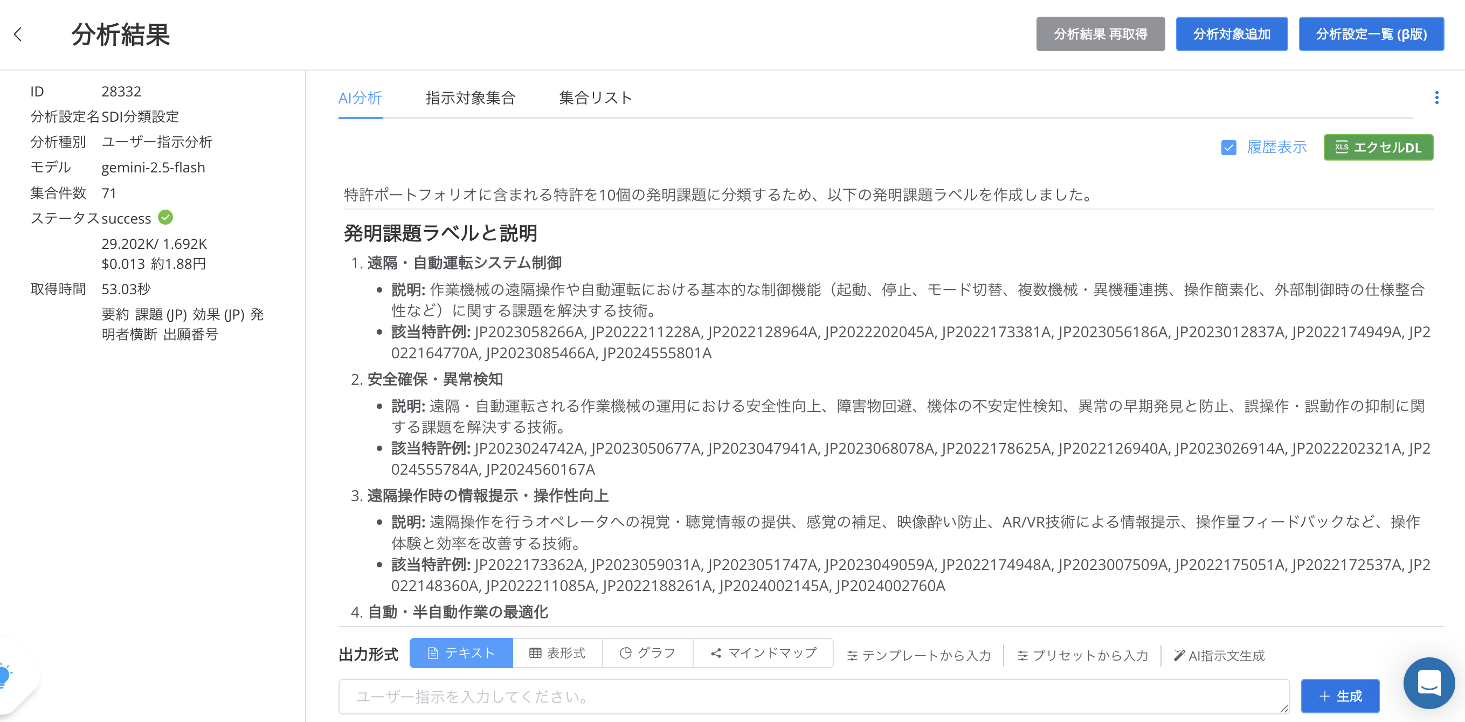
Task: Select グラフ output format
Action: [x=647, y=653]
